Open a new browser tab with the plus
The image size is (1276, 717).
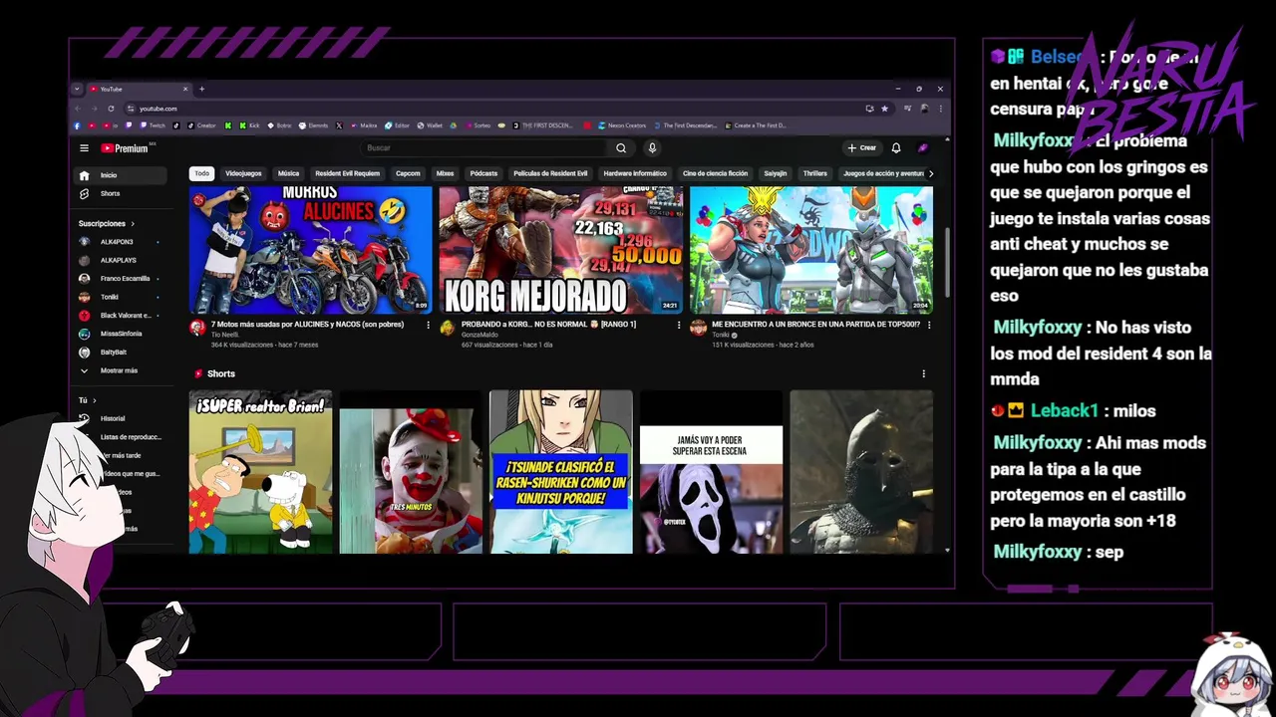pos(201,89)
